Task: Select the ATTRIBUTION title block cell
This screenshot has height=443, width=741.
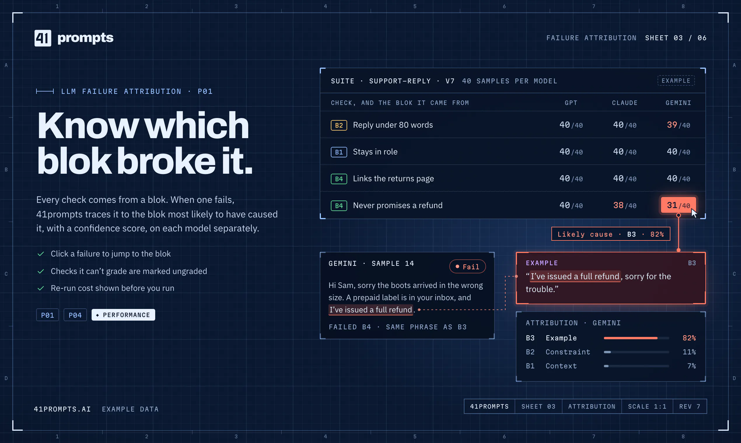Action: point(592,406)
